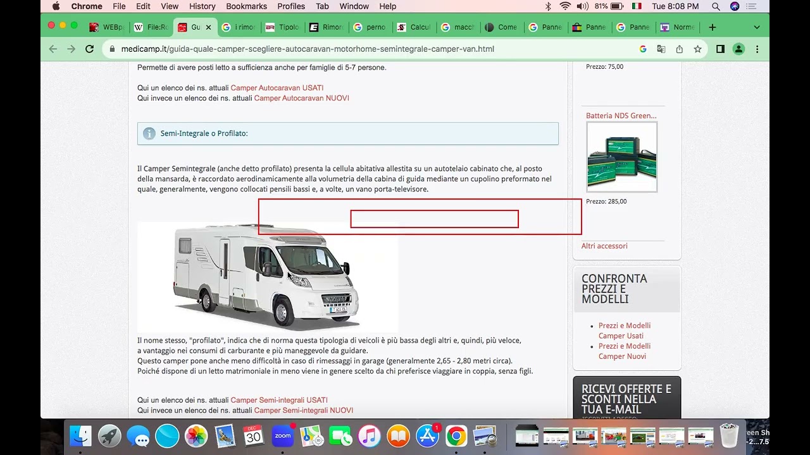
Task: Open the volume control in menu bar
Action: (x=582, y=6)
